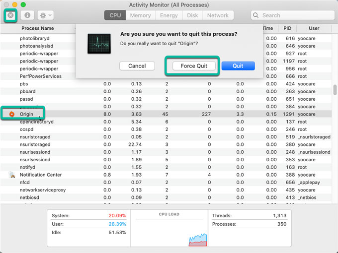Show the Network tab

pos(218,15)
